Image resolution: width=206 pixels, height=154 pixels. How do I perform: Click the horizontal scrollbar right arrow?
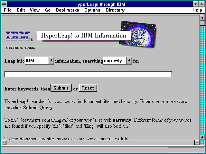click(x=197, y=142)
